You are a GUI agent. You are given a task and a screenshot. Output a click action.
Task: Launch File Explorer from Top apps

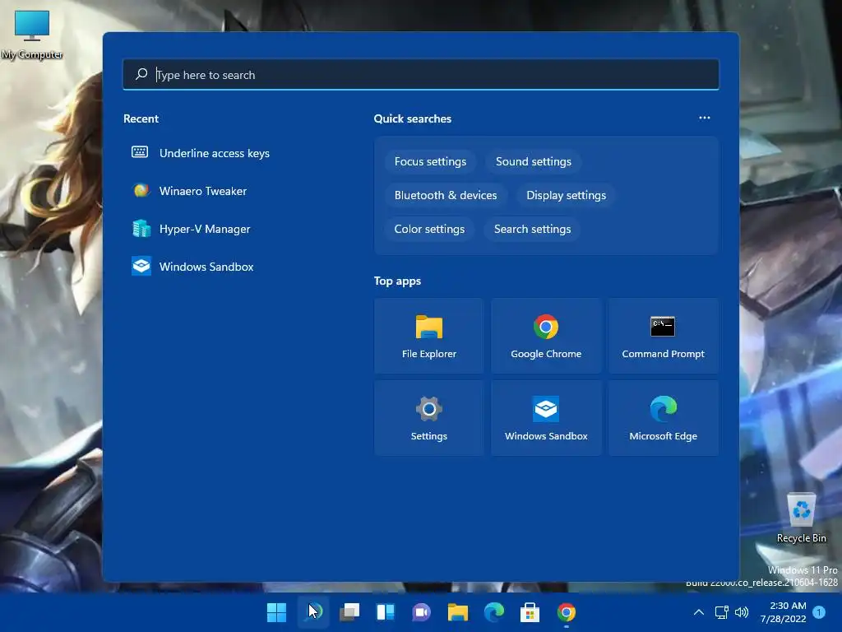click(429, 336)
